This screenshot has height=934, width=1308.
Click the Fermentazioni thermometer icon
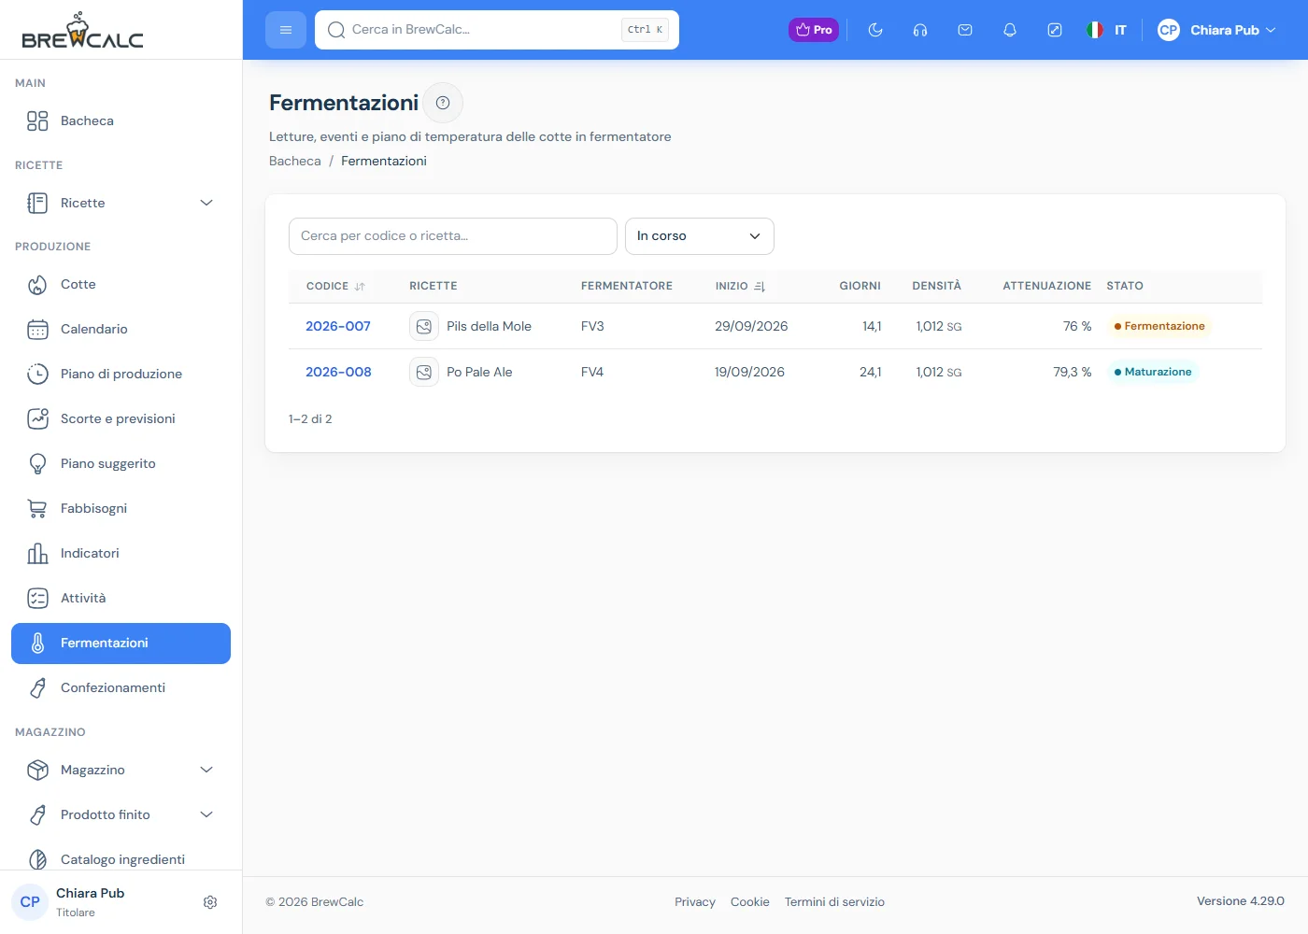point(37,643)
